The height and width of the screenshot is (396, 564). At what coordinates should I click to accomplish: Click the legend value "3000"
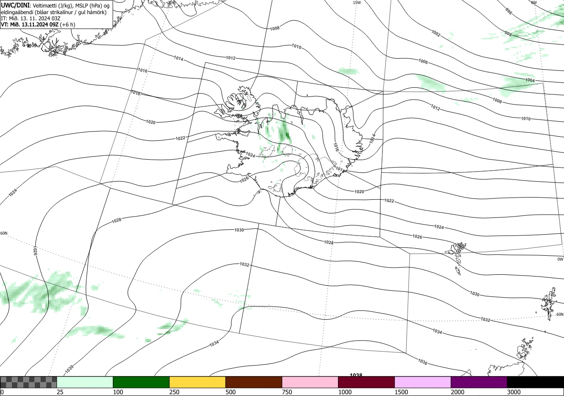point(514,392)
